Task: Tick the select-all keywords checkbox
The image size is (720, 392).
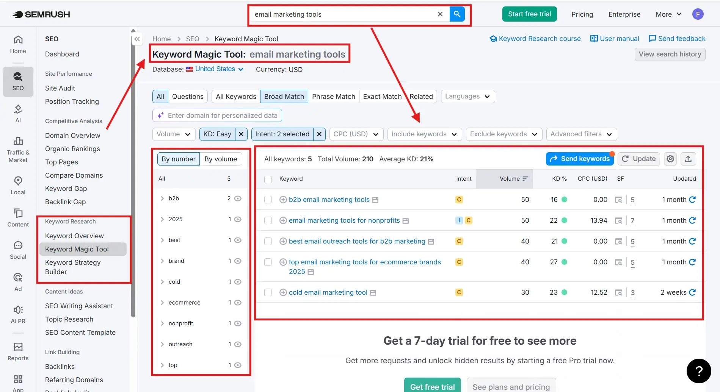Action: pos(268,179)
